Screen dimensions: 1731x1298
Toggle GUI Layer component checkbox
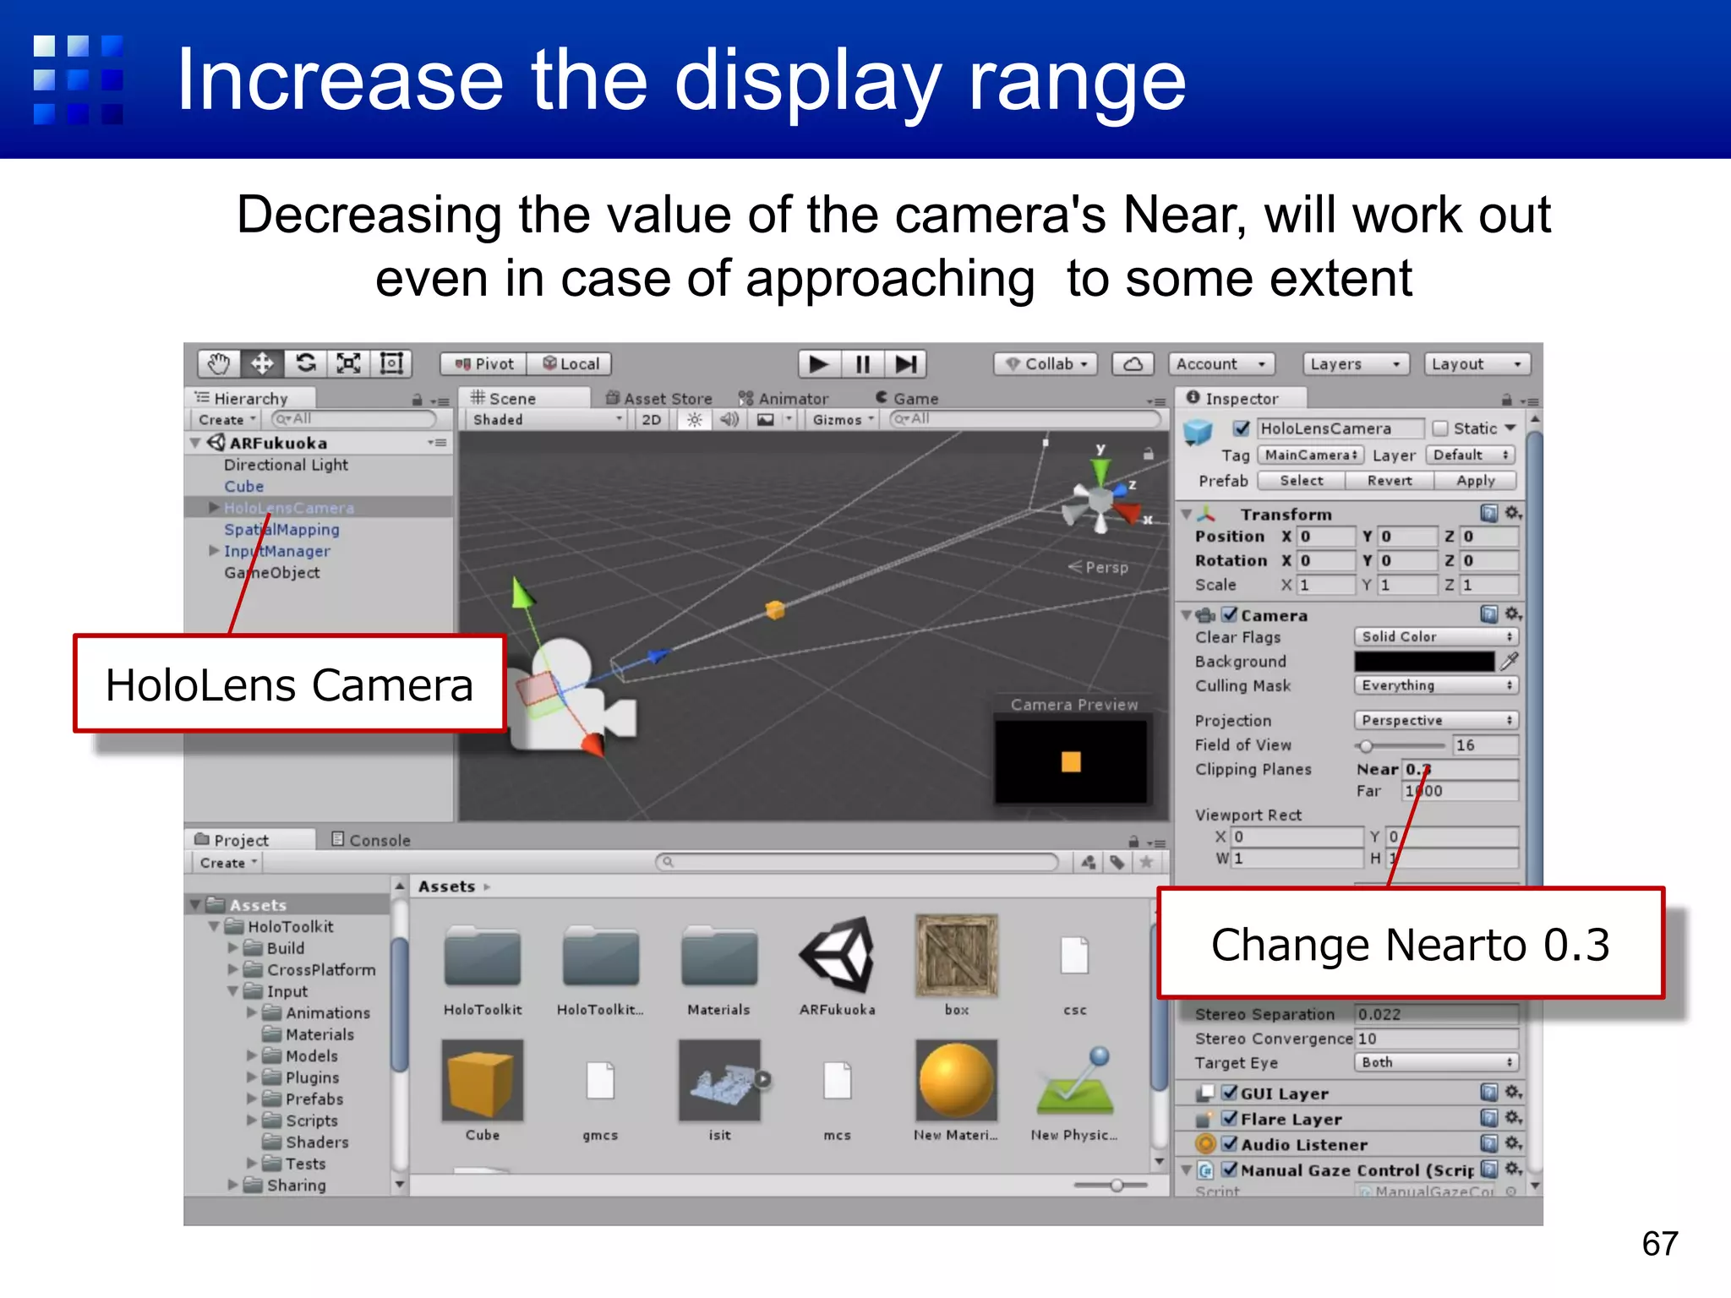coord(1230,1093)
